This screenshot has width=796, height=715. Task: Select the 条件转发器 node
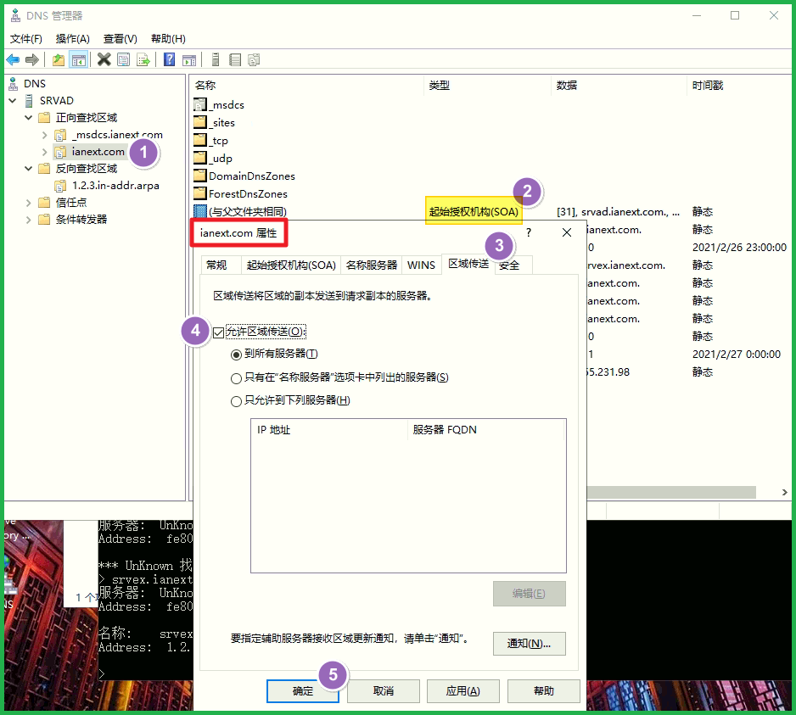point(81,219)
